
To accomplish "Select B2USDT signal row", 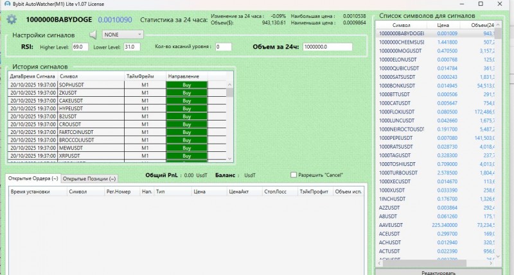I will pos(117,117).
